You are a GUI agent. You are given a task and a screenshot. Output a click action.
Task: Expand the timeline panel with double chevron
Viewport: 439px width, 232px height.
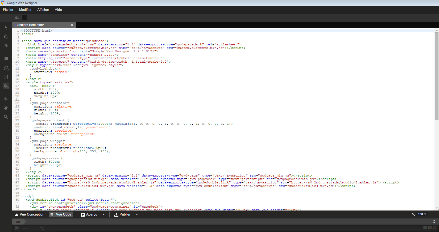(x=434, y=221)
